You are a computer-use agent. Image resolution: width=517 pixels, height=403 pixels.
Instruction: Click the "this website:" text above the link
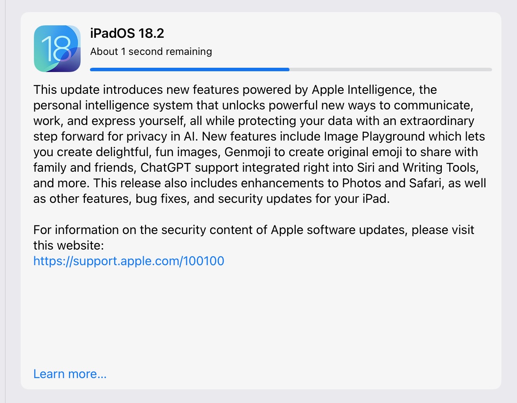(x=69, y=246)
